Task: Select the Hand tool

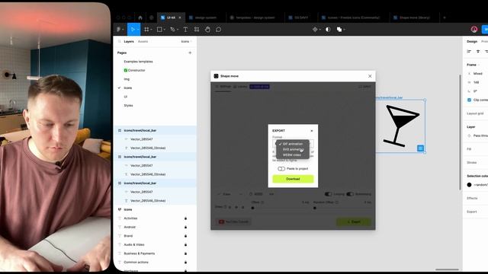Action: pyautogui.click(x=207, y=29)
